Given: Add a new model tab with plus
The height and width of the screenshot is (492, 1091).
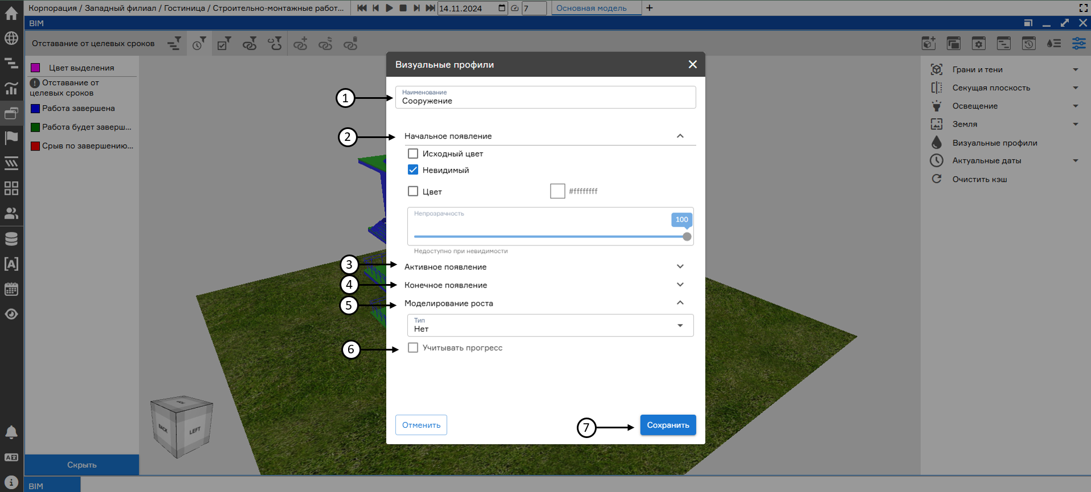Looking at the screenshot, I should pos(650,8).
